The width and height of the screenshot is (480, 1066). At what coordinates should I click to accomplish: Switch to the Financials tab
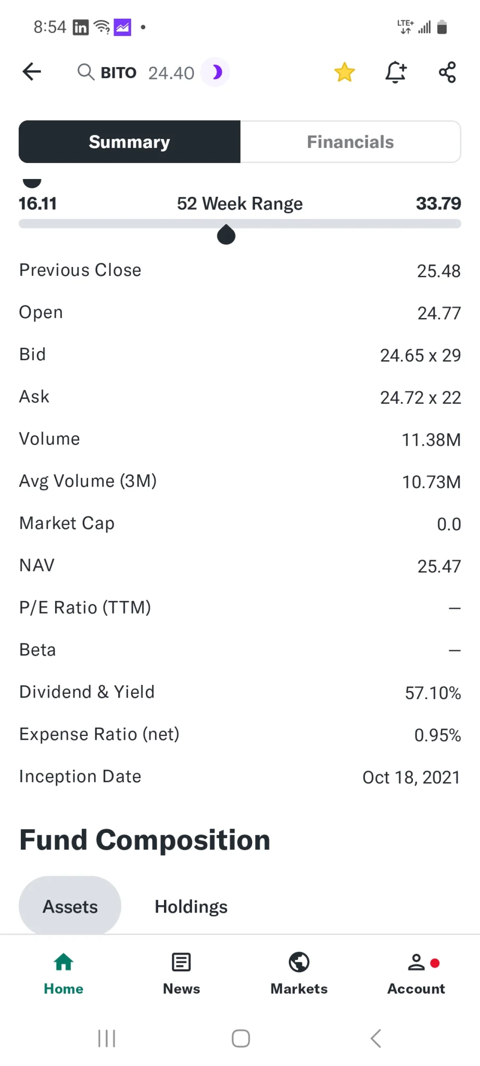[350, 142]
